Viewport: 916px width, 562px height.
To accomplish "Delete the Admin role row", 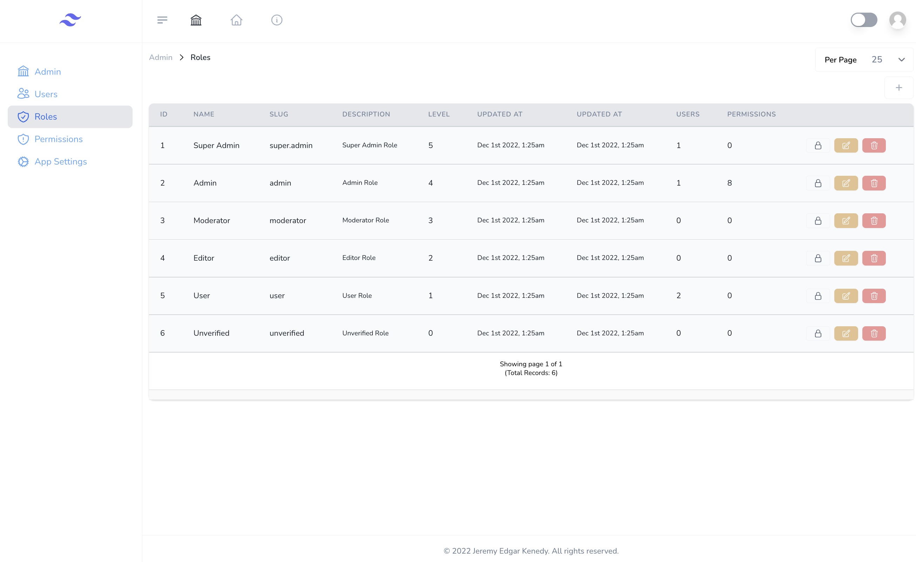I will tap(874, 183).
